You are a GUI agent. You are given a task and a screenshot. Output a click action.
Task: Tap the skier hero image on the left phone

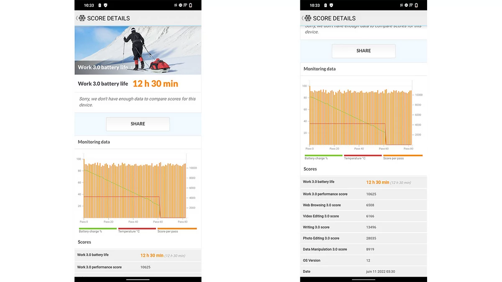[x=138, y=50]
